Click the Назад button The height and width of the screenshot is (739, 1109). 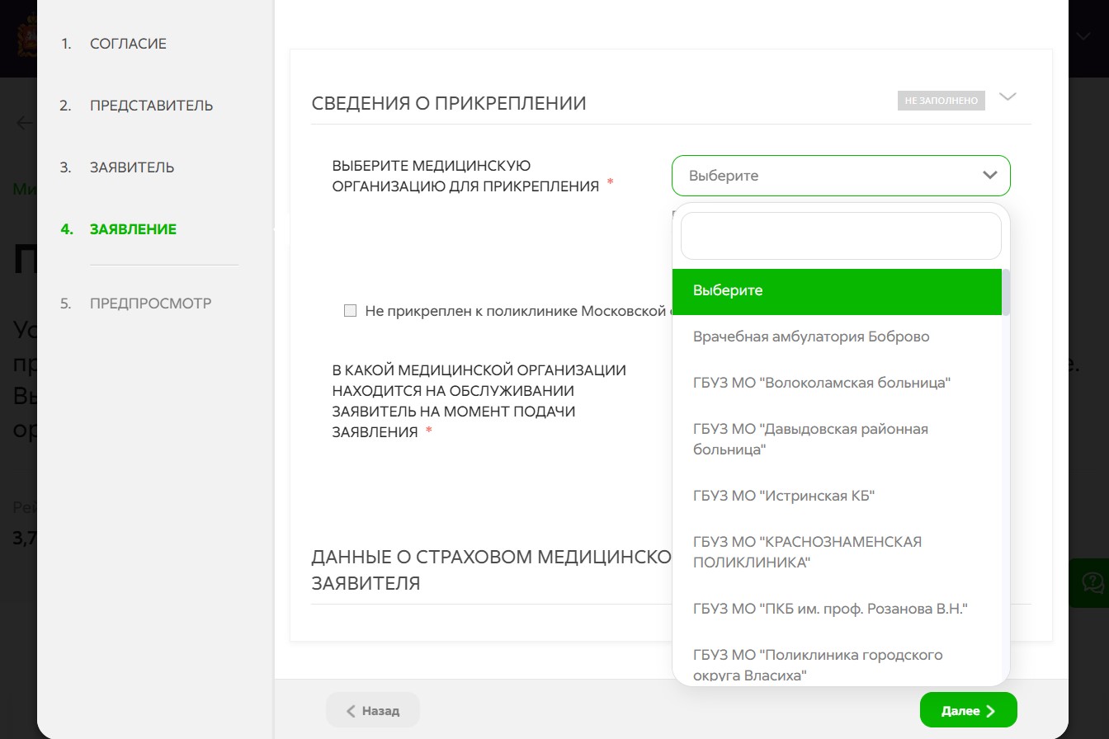tap(372, 709)
